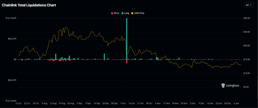This screenshot has height=108, width=258.
Task: Click the 6 Jan date label
Action: click(x=236, y=103)
